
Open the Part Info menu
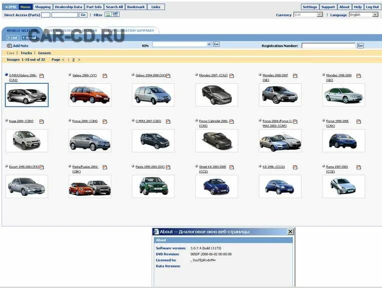[x=94, y=7]
